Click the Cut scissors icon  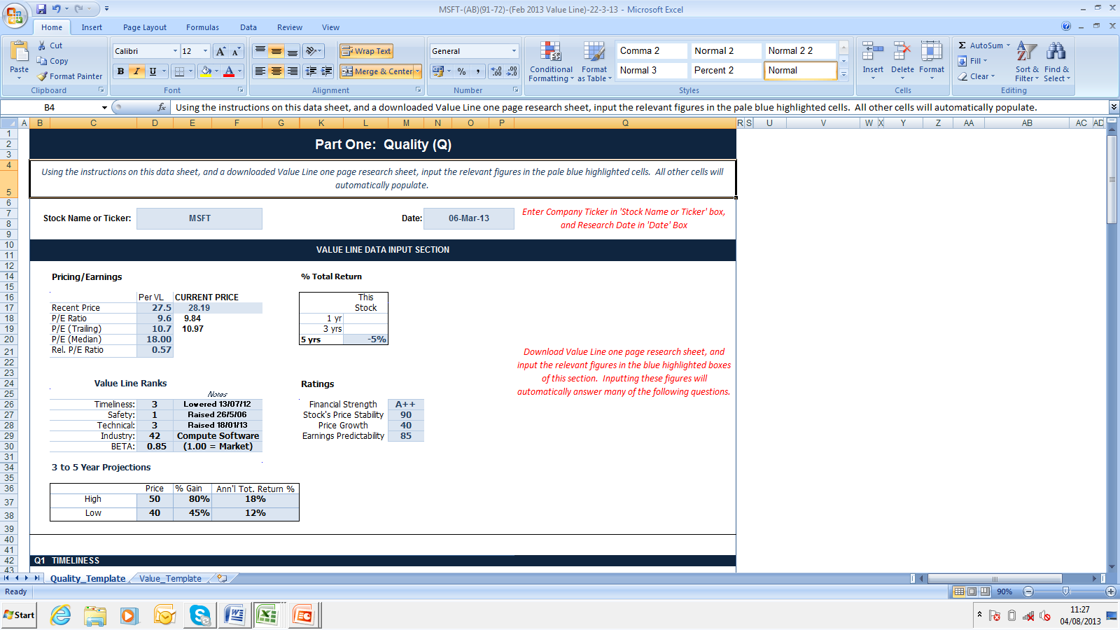[42, 45]
